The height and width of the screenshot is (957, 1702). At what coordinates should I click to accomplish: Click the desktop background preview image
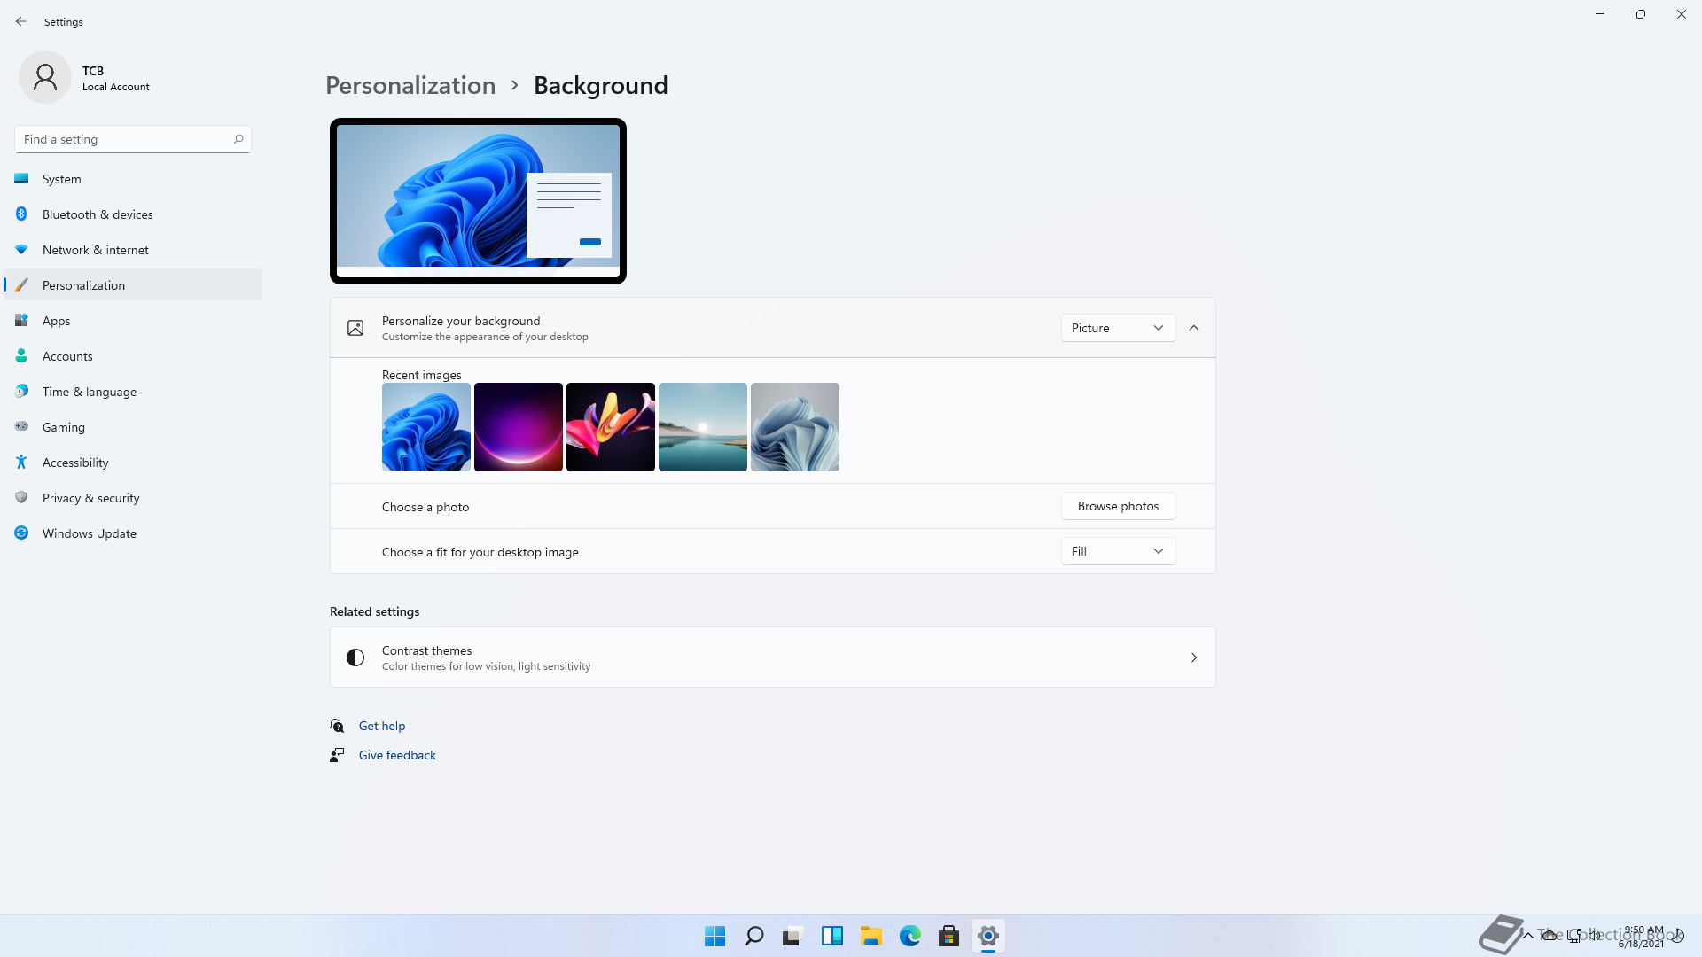click(478, 201)
